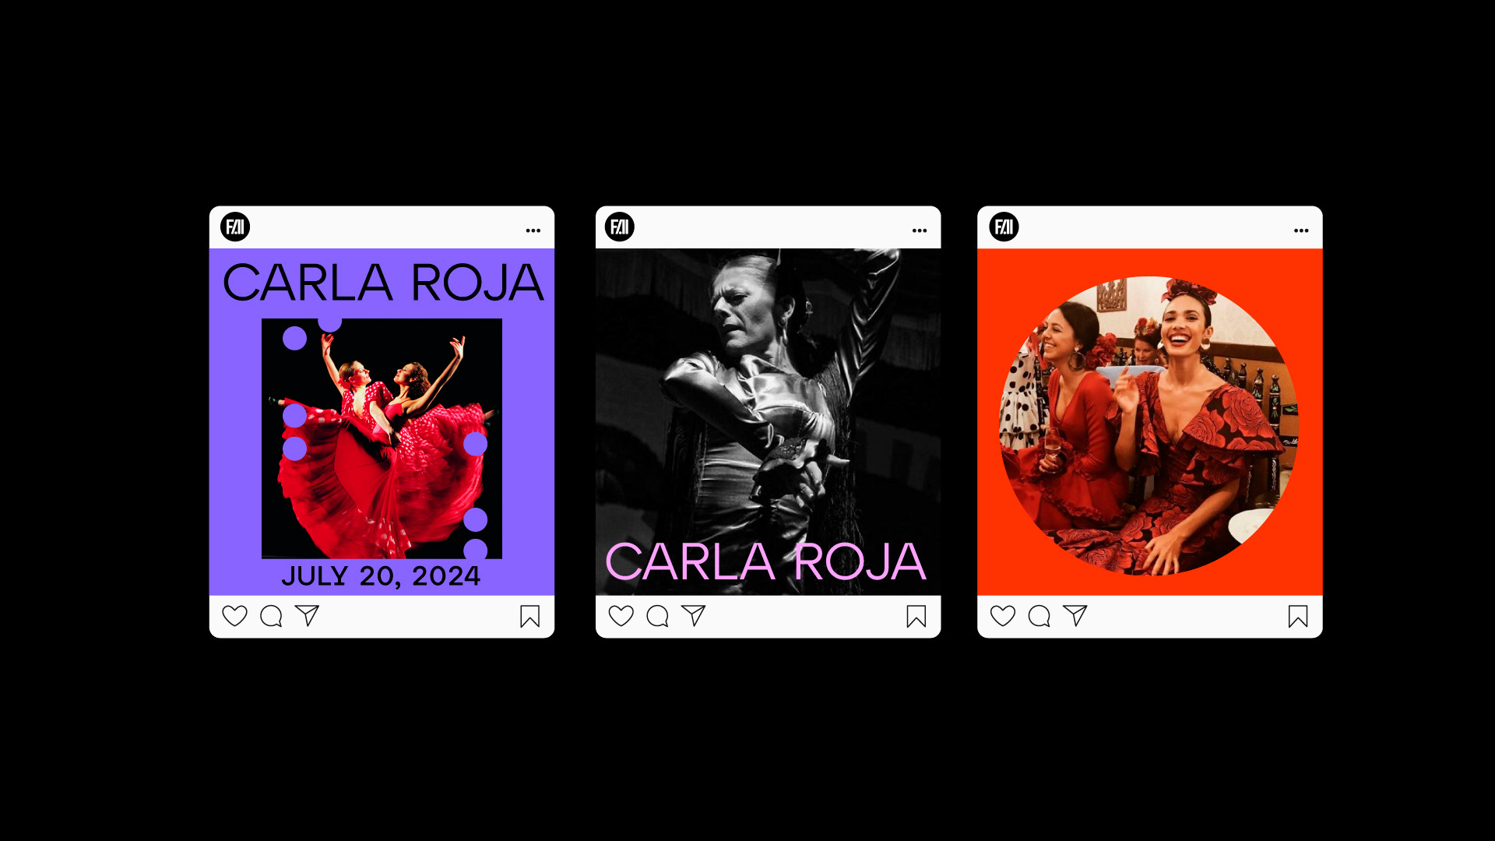Save the black-and-white dancer post with bookmark

pos(916,617)
